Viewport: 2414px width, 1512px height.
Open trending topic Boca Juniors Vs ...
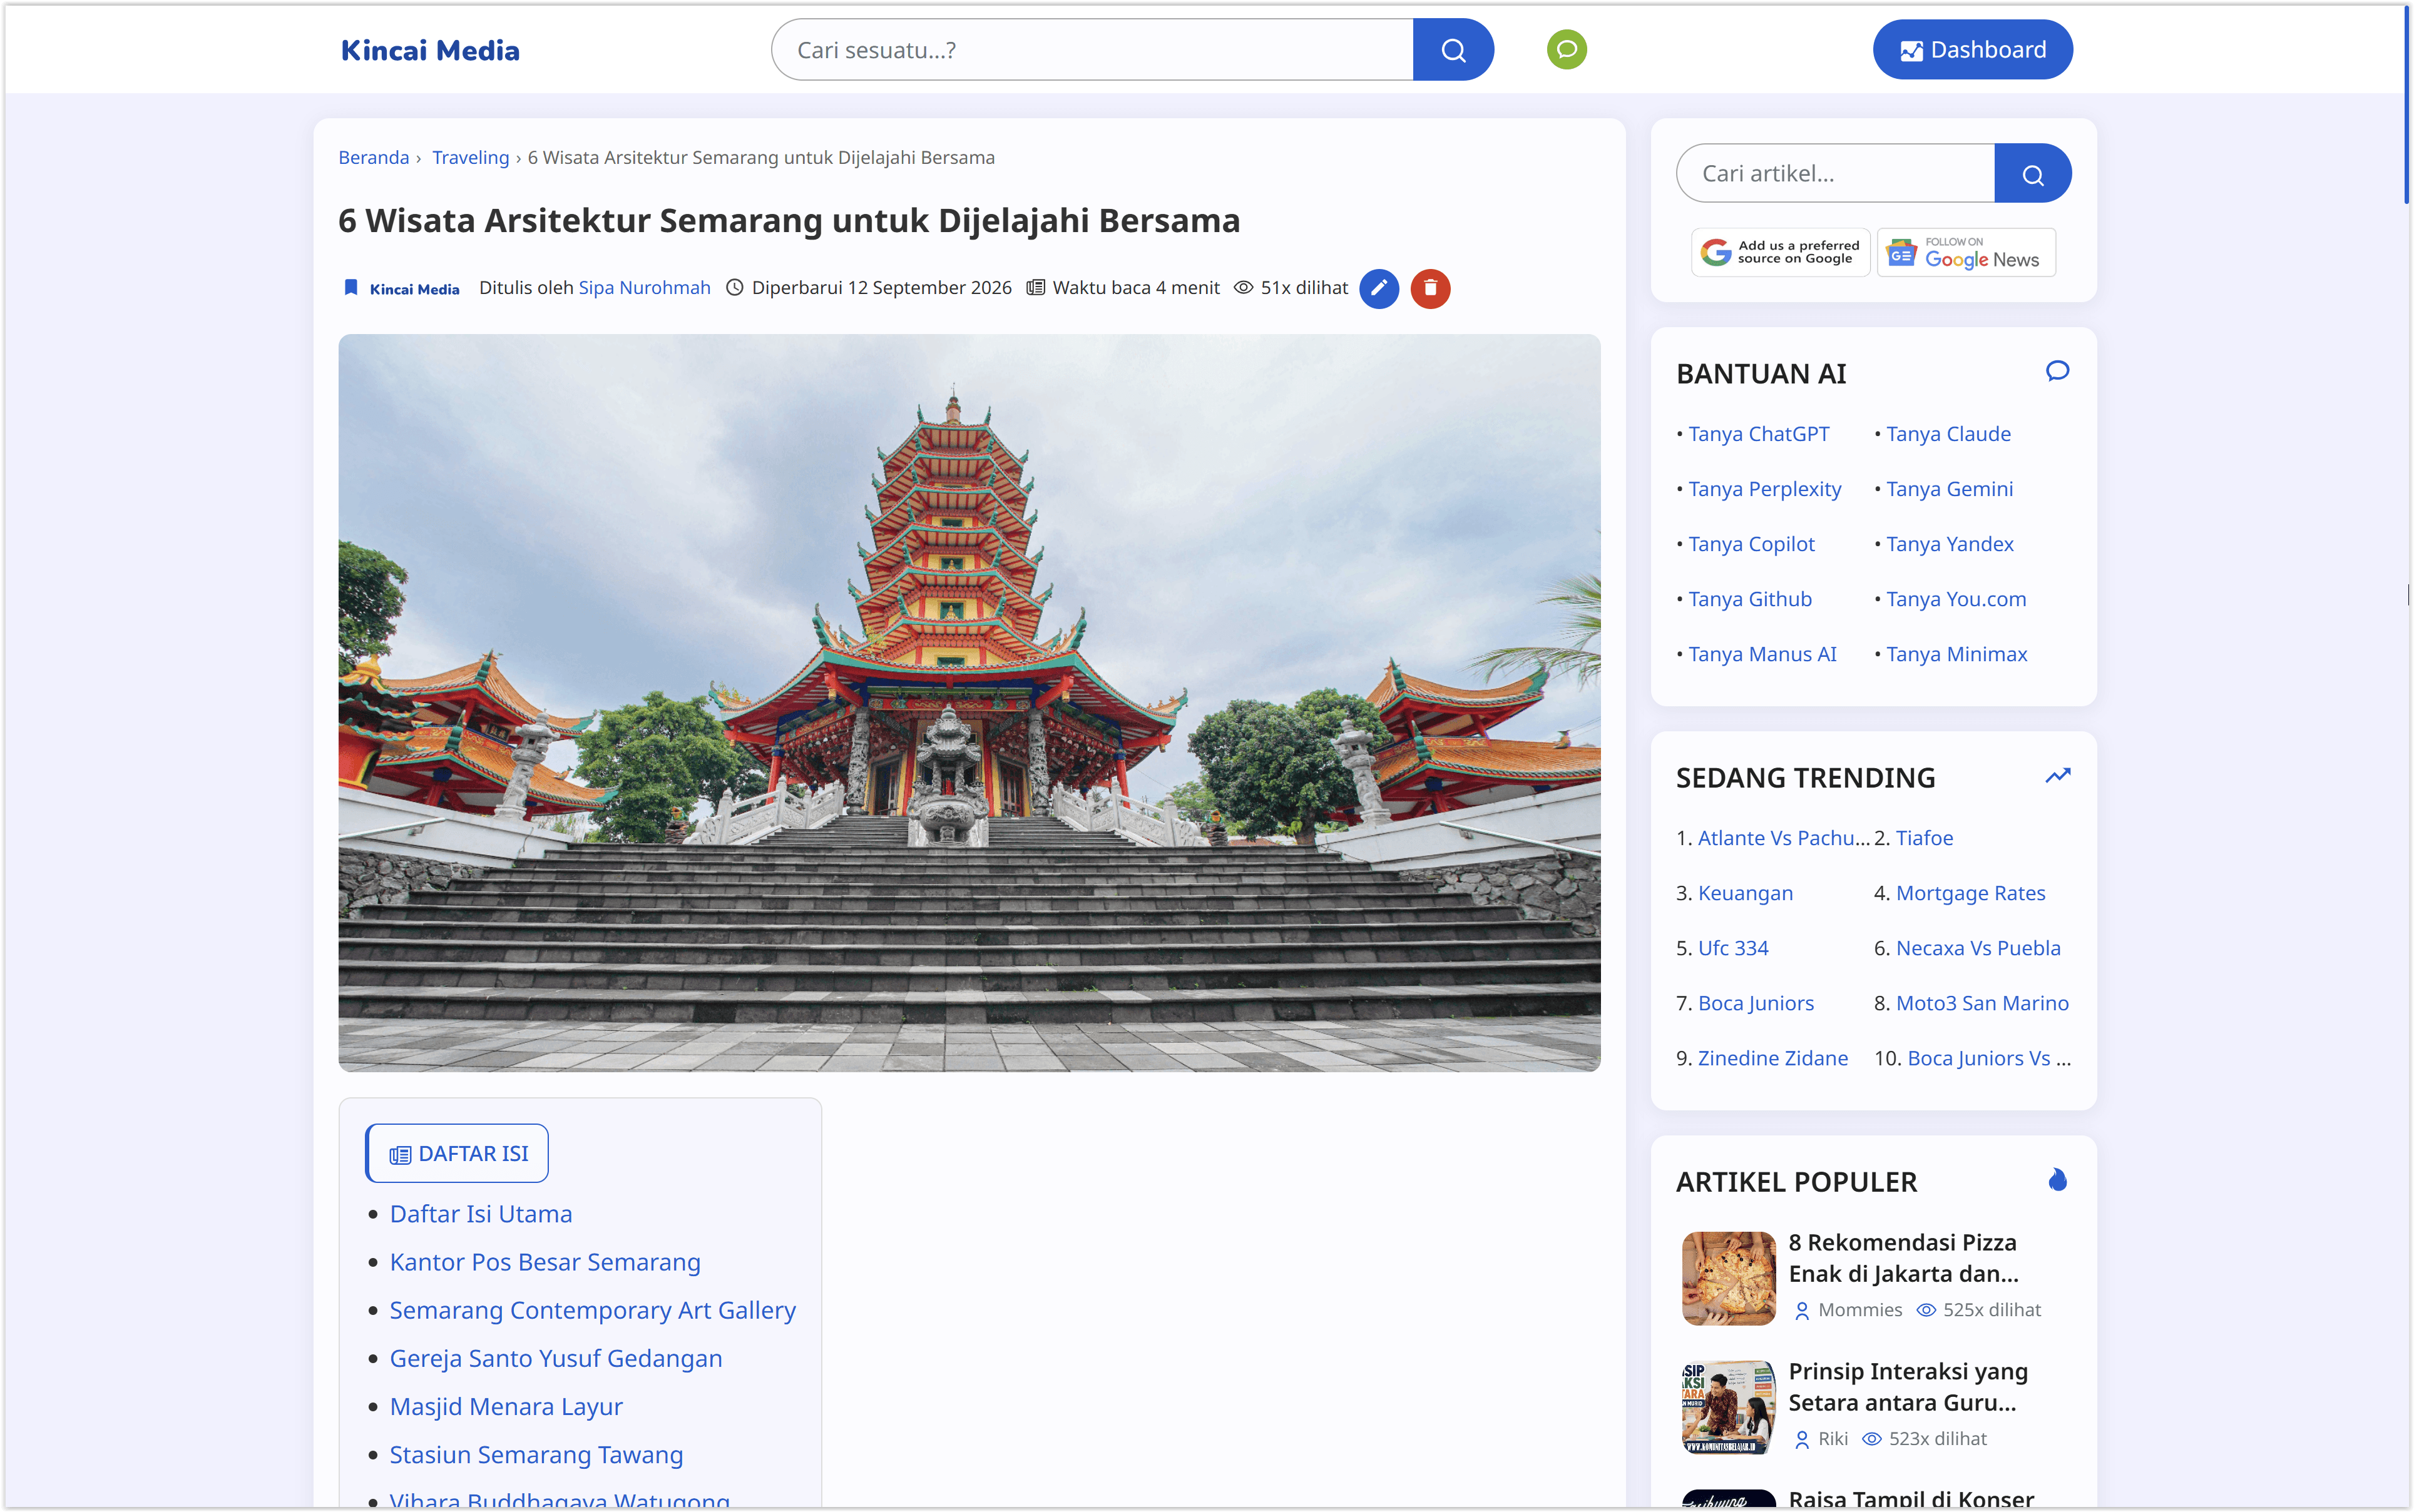tap(1989, 1058)
